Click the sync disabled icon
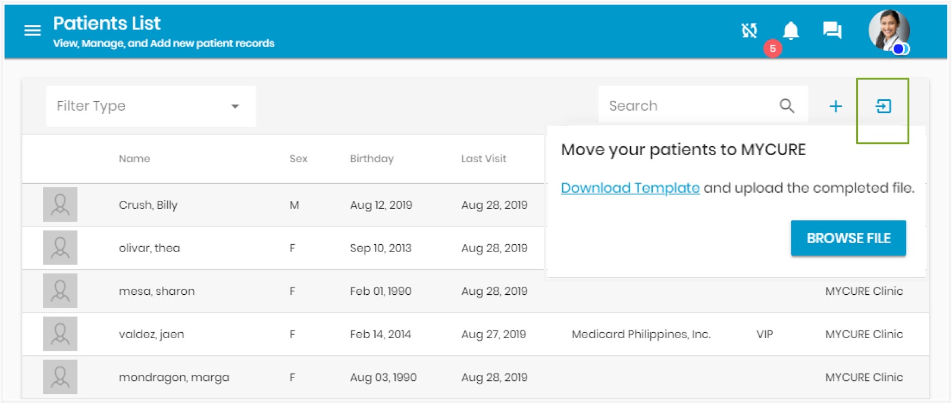The width and height of the screenshot is (952, 403). pyautogui.click(x=749, y=30)
